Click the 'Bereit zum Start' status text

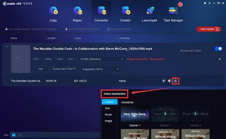pos(190,51)
